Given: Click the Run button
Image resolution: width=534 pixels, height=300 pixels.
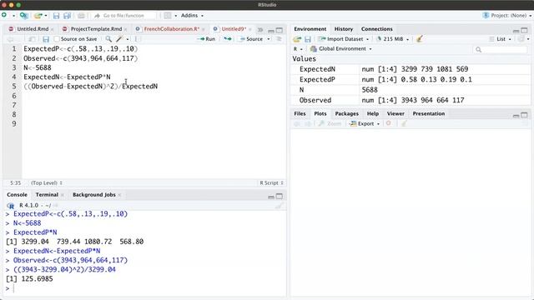Looking at the screenshot, I should (x=206, y=39).
